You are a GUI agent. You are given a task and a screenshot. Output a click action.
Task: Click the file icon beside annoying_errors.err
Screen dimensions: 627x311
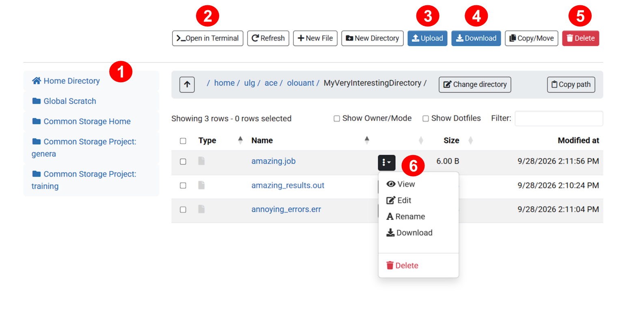(x=201, y=209)
